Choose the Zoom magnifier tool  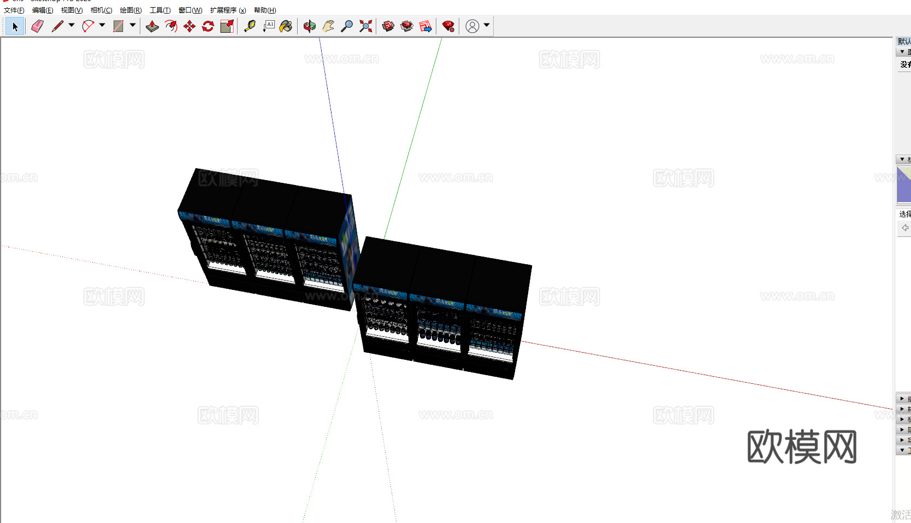click(347, 26)
